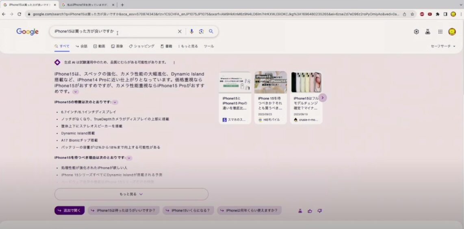Click thumbs down feedback icon
Image resolution: width=464 pixels, height=229 pixels.
point(320,211)
